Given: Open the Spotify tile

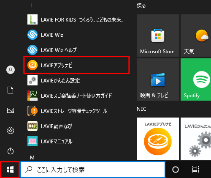Looking at the screenshot, I should (196, 79).
